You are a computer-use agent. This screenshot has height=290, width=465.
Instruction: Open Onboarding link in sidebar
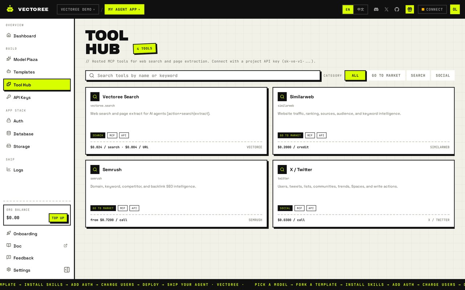37,234
